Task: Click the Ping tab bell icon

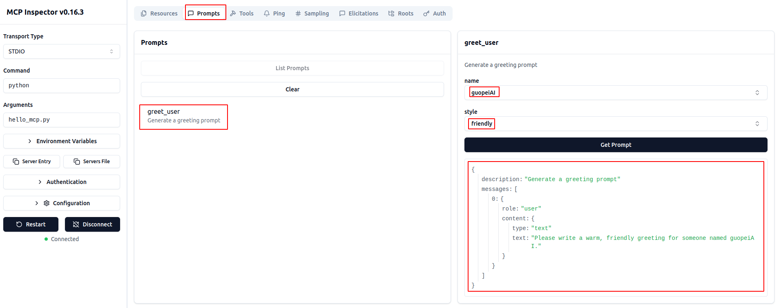Action: point(267,13)
